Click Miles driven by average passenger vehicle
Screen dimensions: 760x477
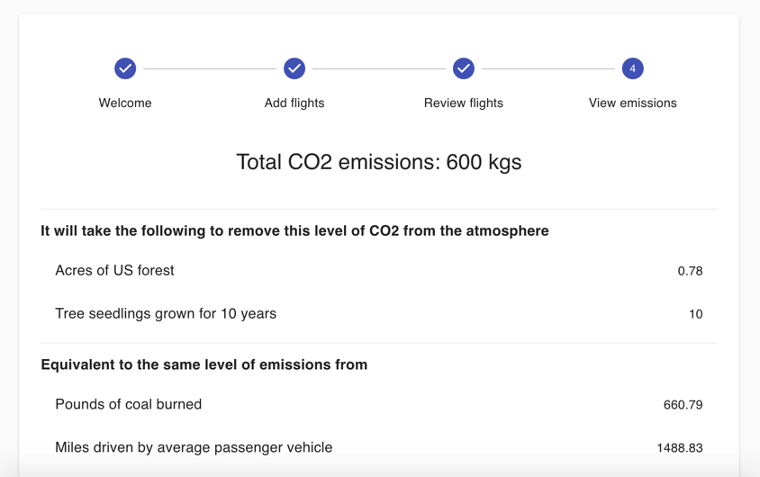[x=194, y=447]
